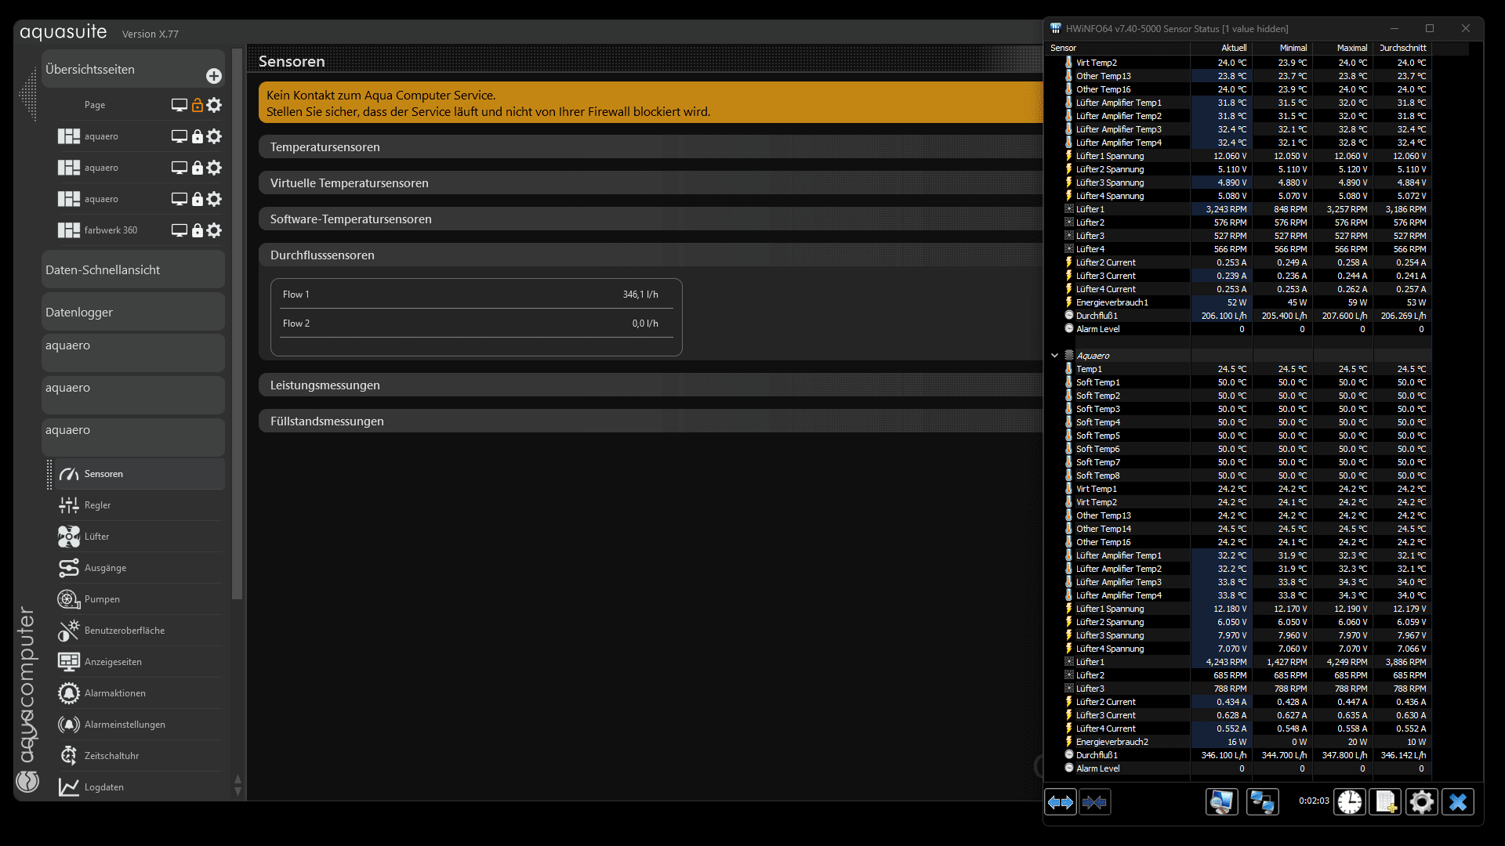Add a new overview page with plus icon
The height and width of the screenshot is (846, 1505).
pyautogui.click(x=213, y=76)
